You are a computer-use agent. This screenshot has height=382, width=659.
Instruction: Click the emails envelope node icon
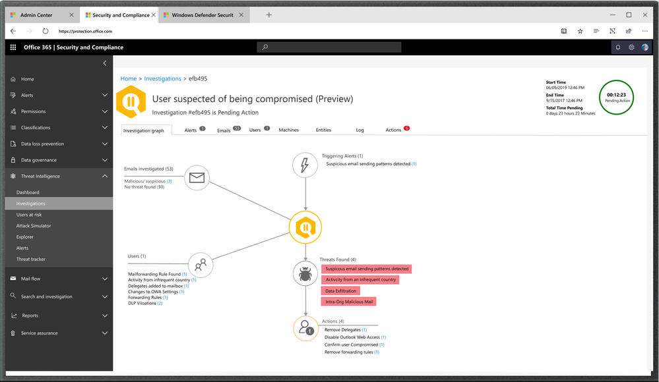click(x=197, y=178)
